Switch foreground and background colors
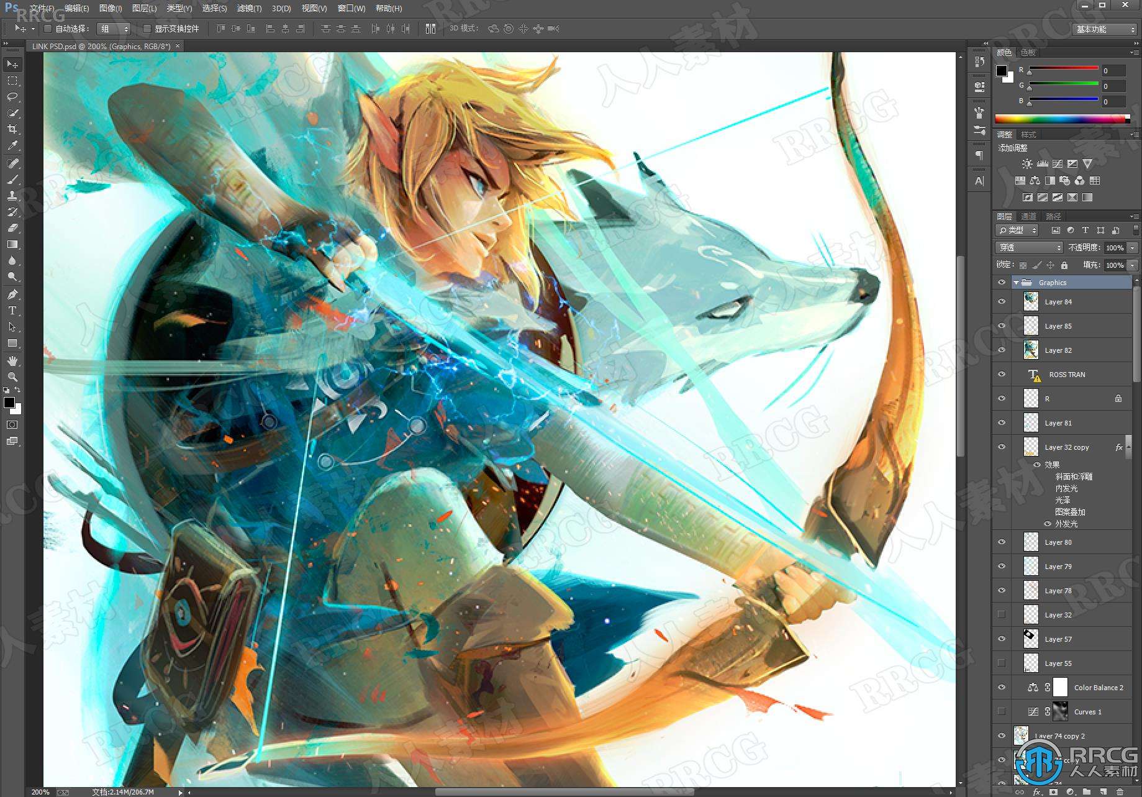The width and height of the screenshot is (1142, 797). pyautogui.click(x=18, y=390)
